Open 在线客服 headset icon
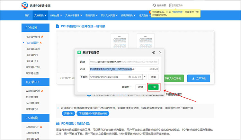Viewport: 241px width, 140px height. coord(154,5)
